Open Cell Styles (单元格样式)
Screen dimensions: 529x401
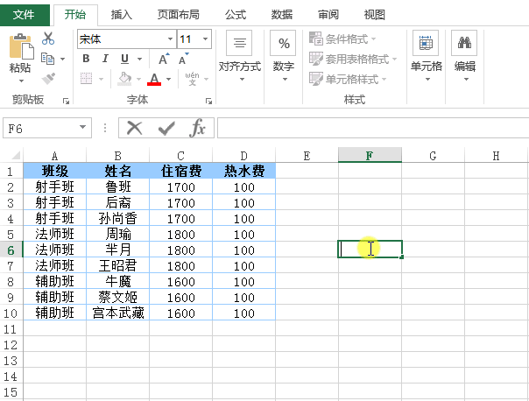point(348,80)
